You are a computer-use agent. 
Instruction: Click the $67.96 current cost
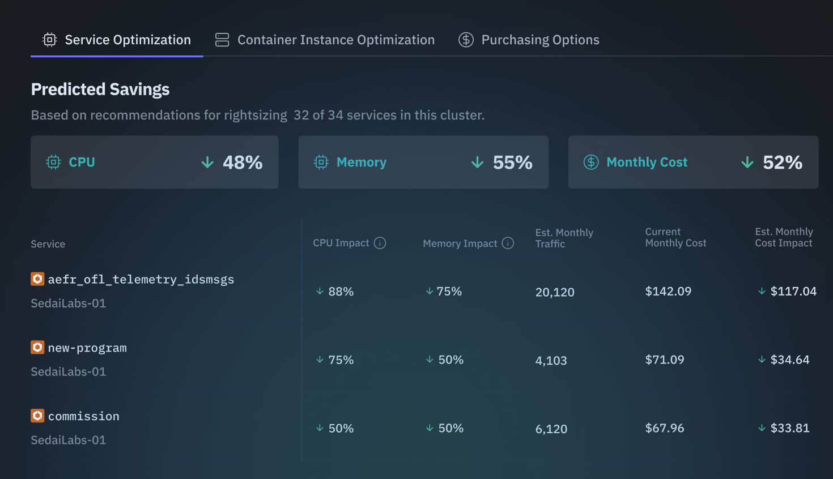click(x=665, y=428)
